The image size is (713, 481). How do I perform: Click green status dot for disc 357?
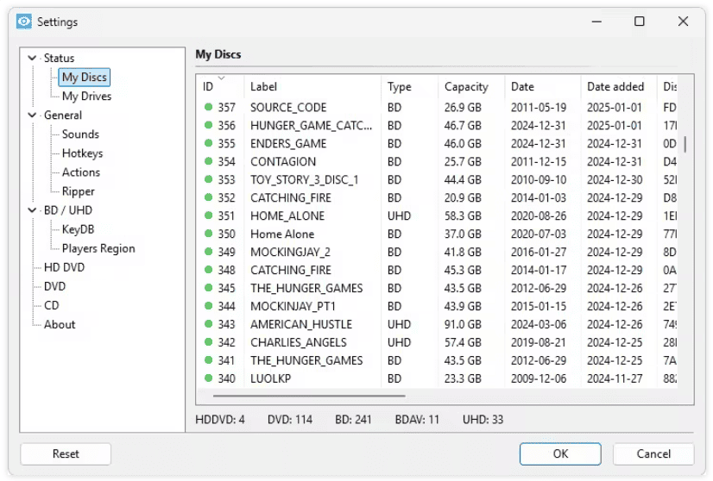pos(208,107)
